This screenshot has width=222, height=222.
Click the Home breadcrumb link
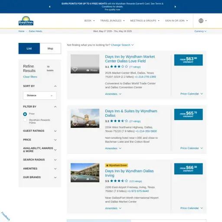click(21, 31)
